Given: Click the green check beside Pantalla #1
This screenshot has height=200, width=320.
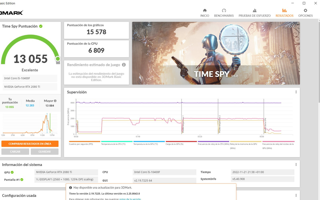Looking at the screenshot, I should click(22, 179).
